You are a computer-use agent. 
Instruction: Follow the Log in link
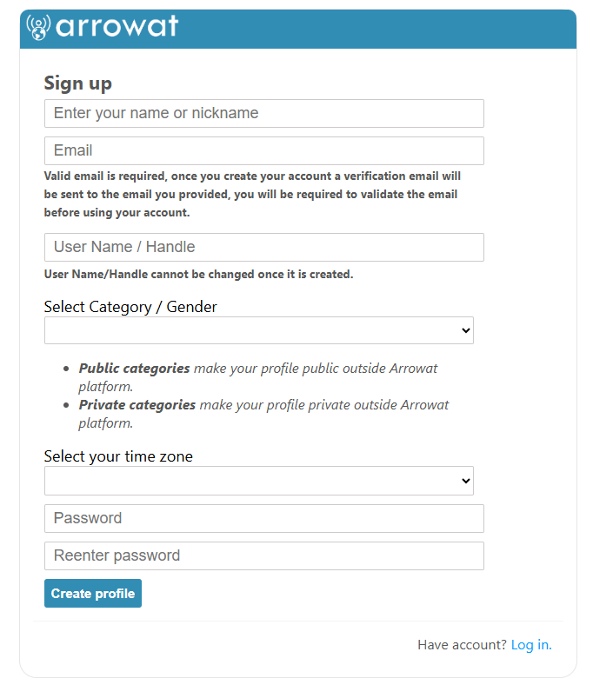pos(531,645)
